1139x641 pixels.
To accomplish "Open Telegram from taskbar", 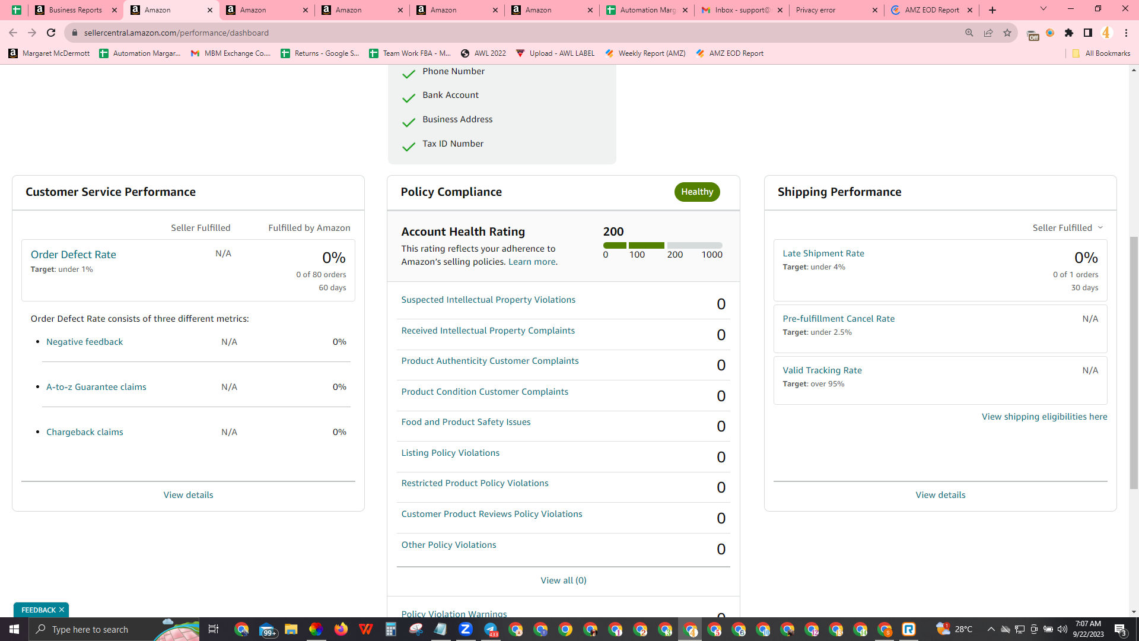I will click(491, 629).
